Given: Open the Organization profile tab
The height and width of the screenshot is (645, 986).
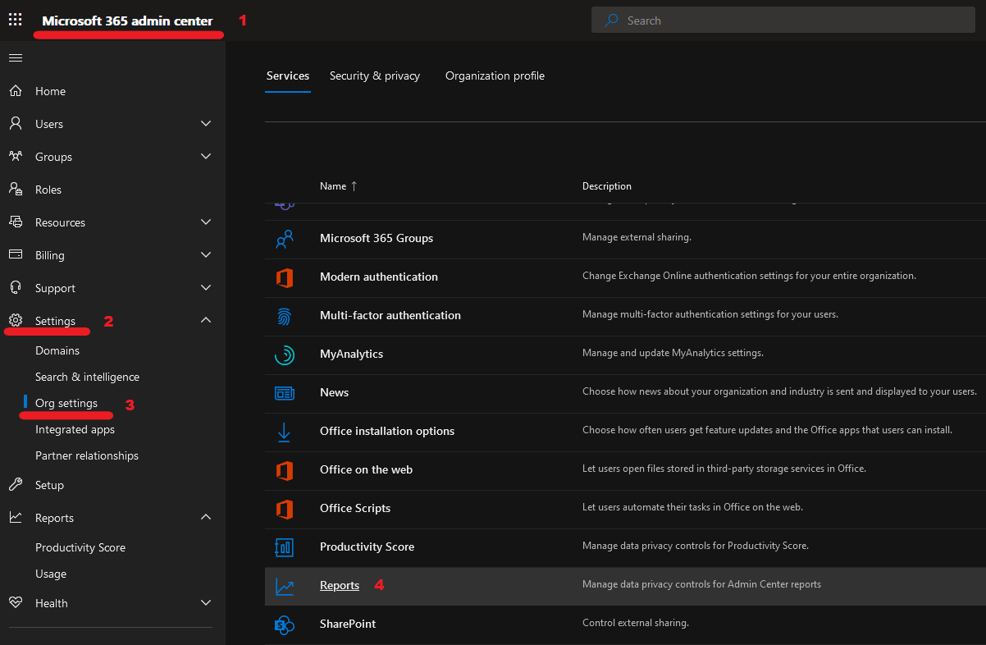Looking at the screenshot, I should coord(495,75).
